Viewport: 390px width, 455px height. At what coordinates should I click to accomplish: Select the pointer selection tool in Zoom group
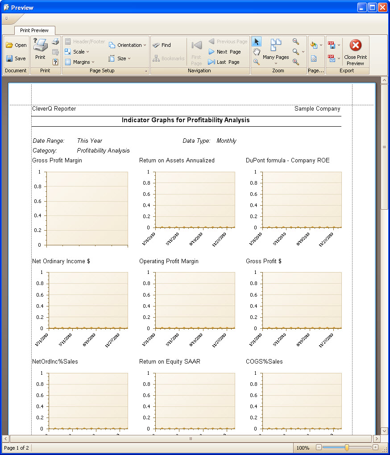tap(256, 42)
